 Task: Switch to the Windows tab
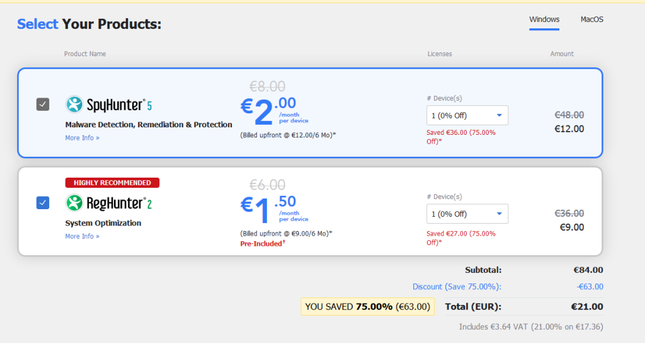[544, 20]
